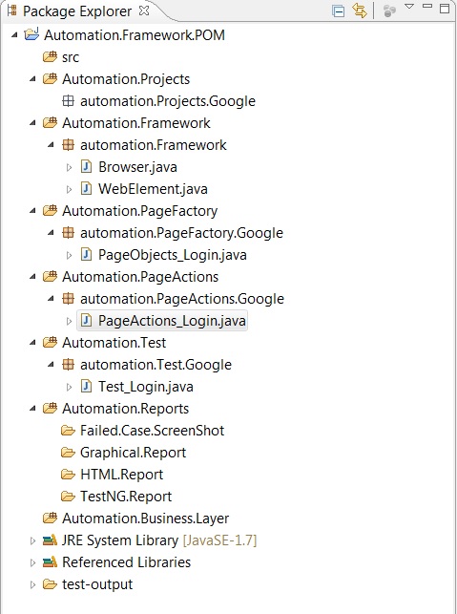The image size is (457, 614).
Task: Select the Test_Login.java label
Action: [x=146, y=387]
